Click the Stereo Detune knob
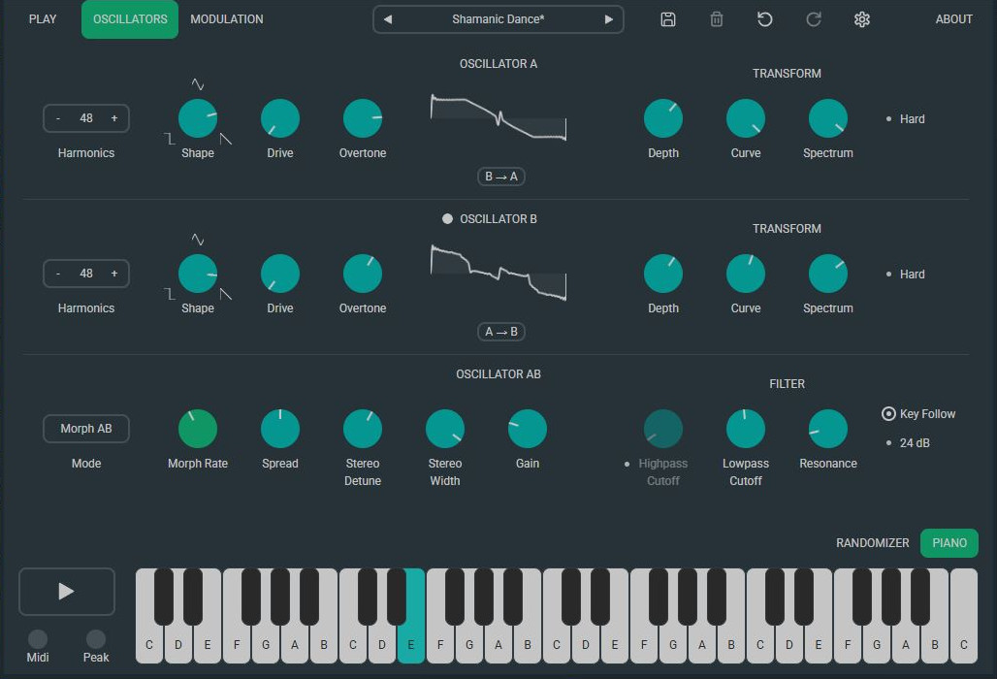The height and width of the screenshot is (679, 997). coord(363,429)
